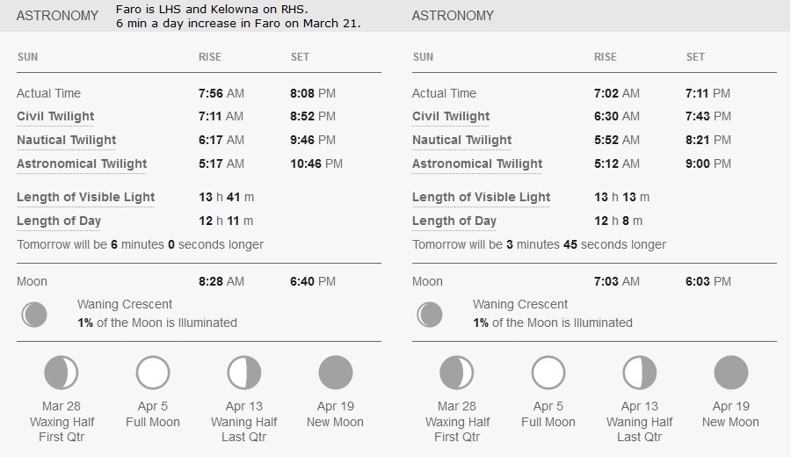Click the Apr 5 Full Moon icon in the Faro panel
The image size is (791, 457).
point(153,373)
